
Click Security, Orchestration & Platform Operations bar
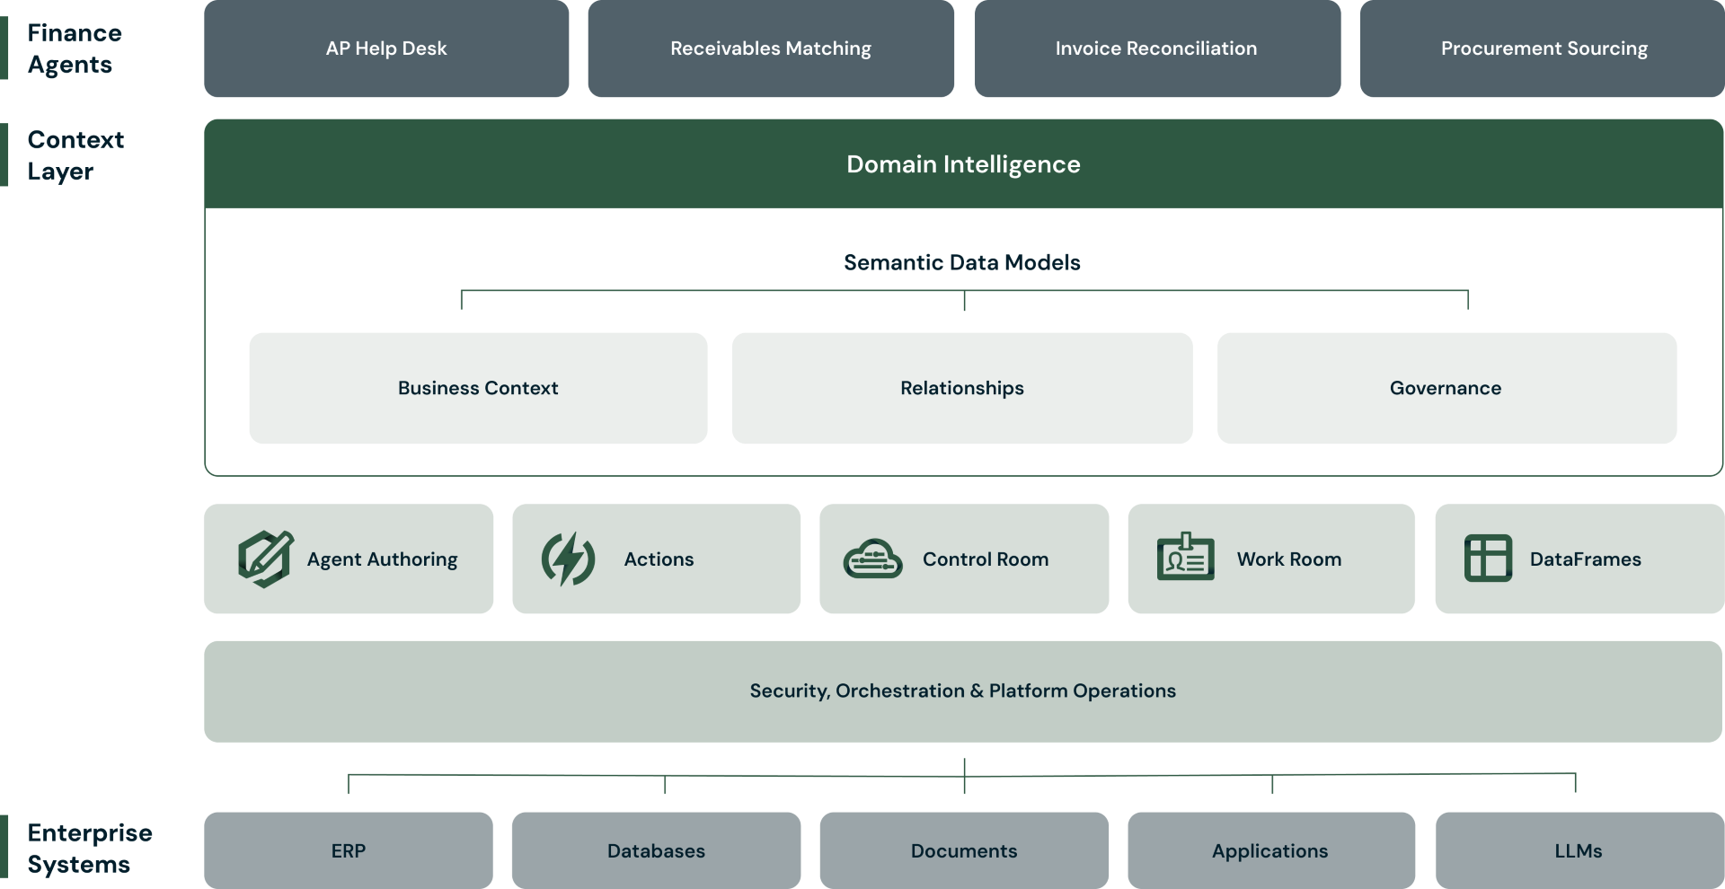click(963, 691)
